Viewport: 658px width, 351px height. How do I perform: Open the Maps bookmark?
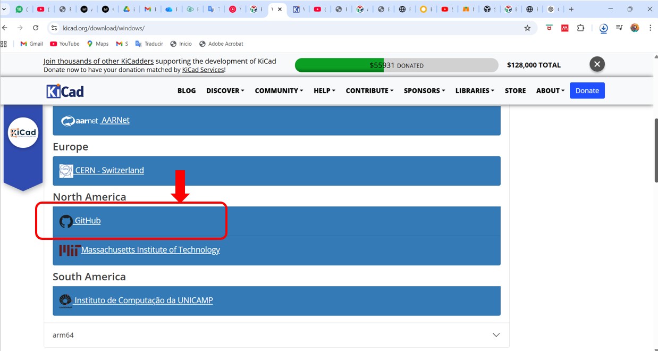coord(97,44)
